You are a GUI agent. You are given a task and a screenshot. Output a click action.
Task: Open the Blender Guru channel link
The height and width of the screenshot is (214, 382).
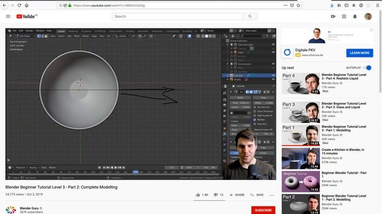click(29, 208)
